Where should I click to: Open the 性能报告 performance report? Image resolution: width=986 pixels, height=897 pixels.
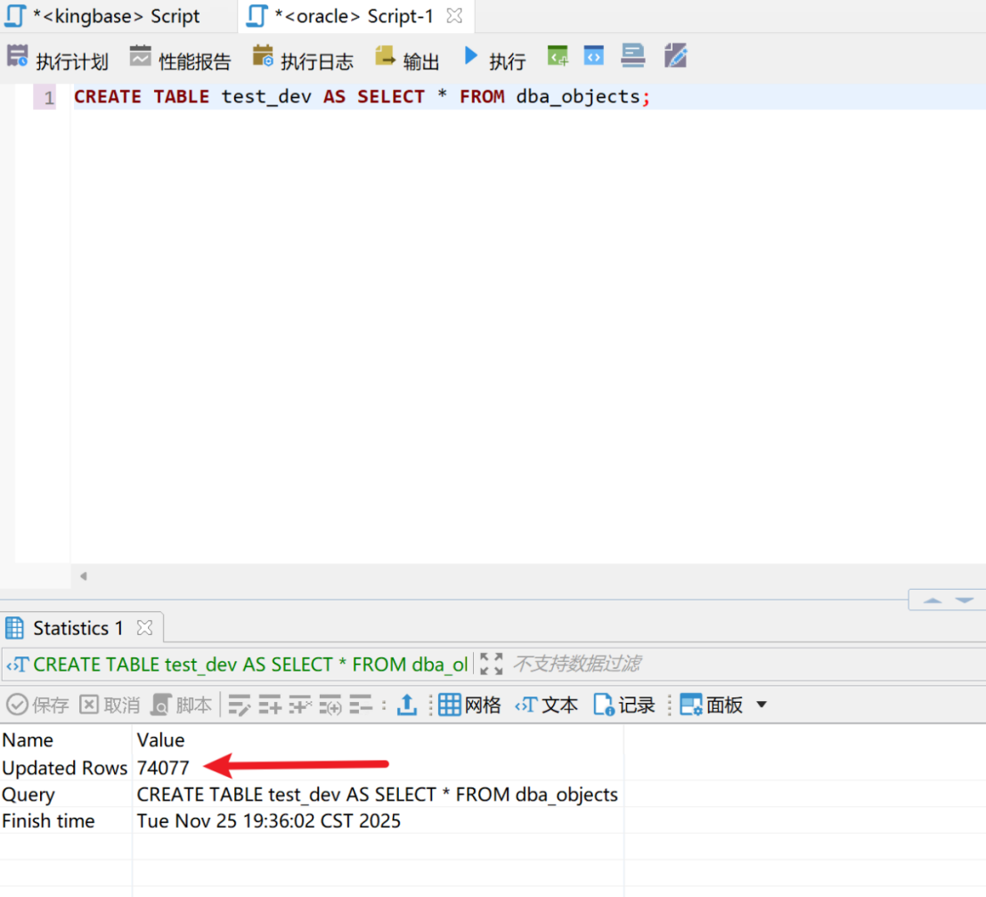[180, 60]
